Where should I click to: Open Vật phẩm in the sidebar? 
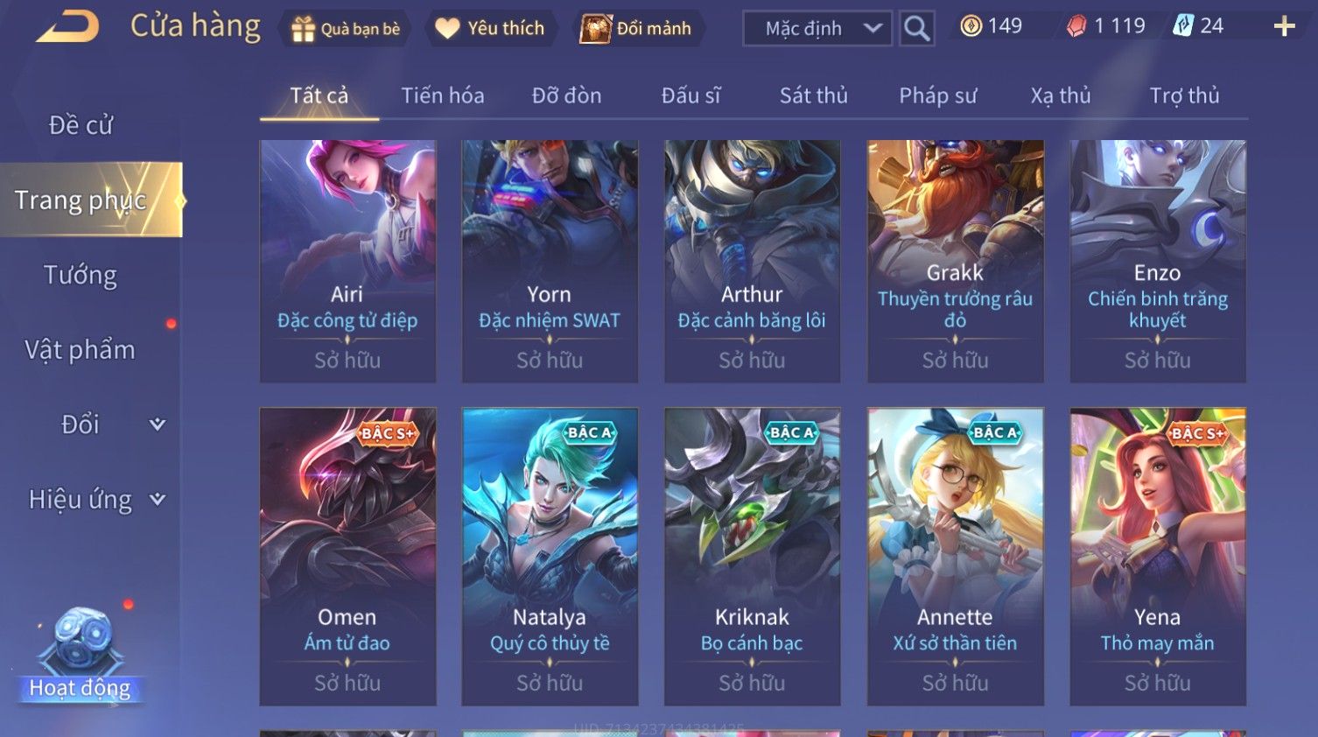click(81, 350)
